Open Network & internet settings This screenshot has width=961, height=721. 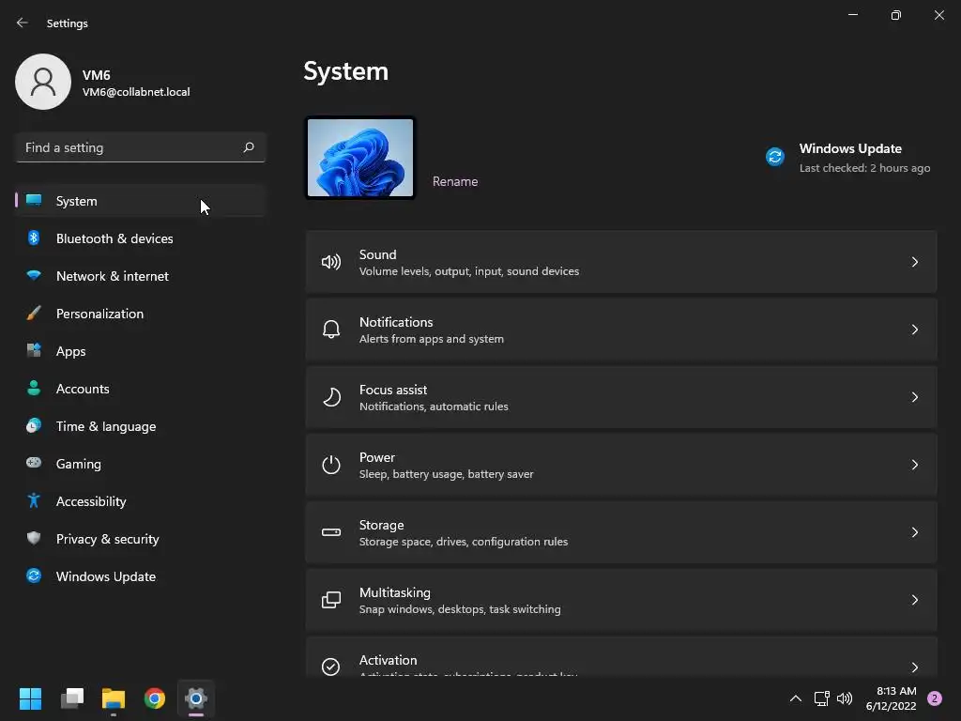(141, 275)
